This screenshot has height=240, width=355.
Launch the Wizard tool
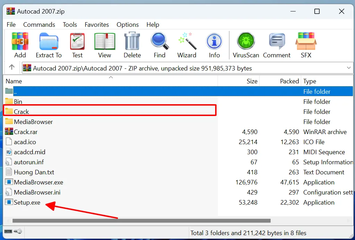click(x=187, y=44)
